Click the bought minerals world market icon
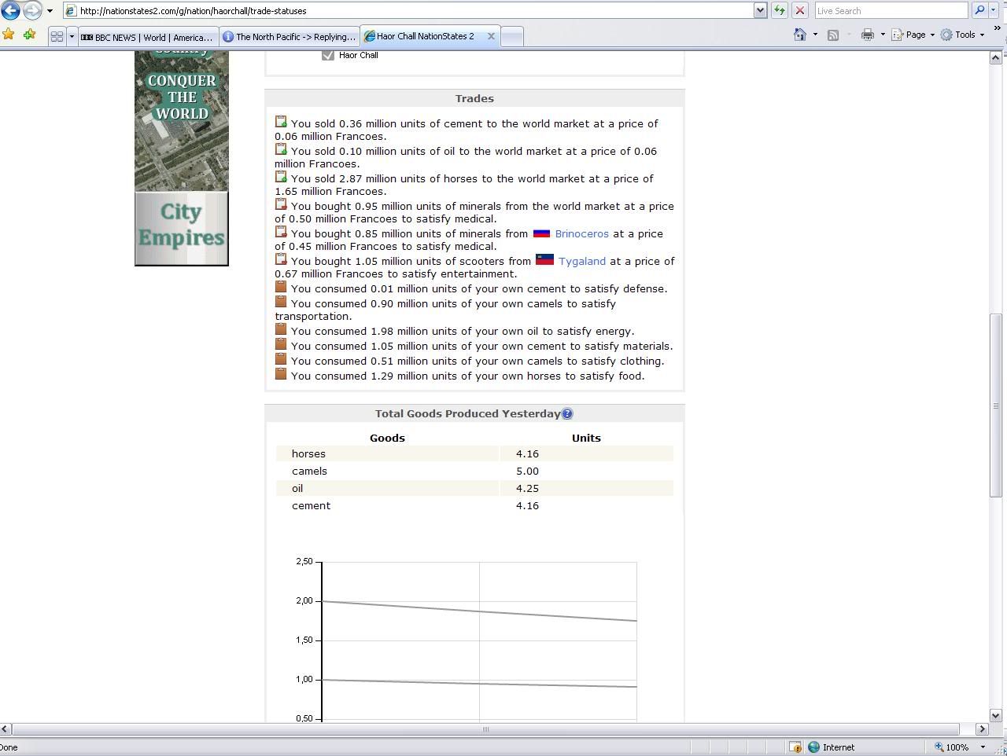Screen dimensions: 1007x756 [x=281, y=204]
